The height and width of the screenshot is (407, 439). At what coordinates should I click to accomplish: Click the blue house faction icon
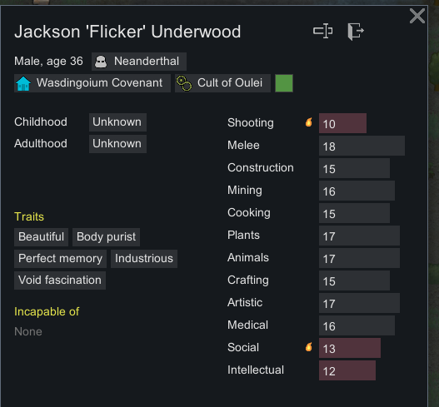point(23,83)
